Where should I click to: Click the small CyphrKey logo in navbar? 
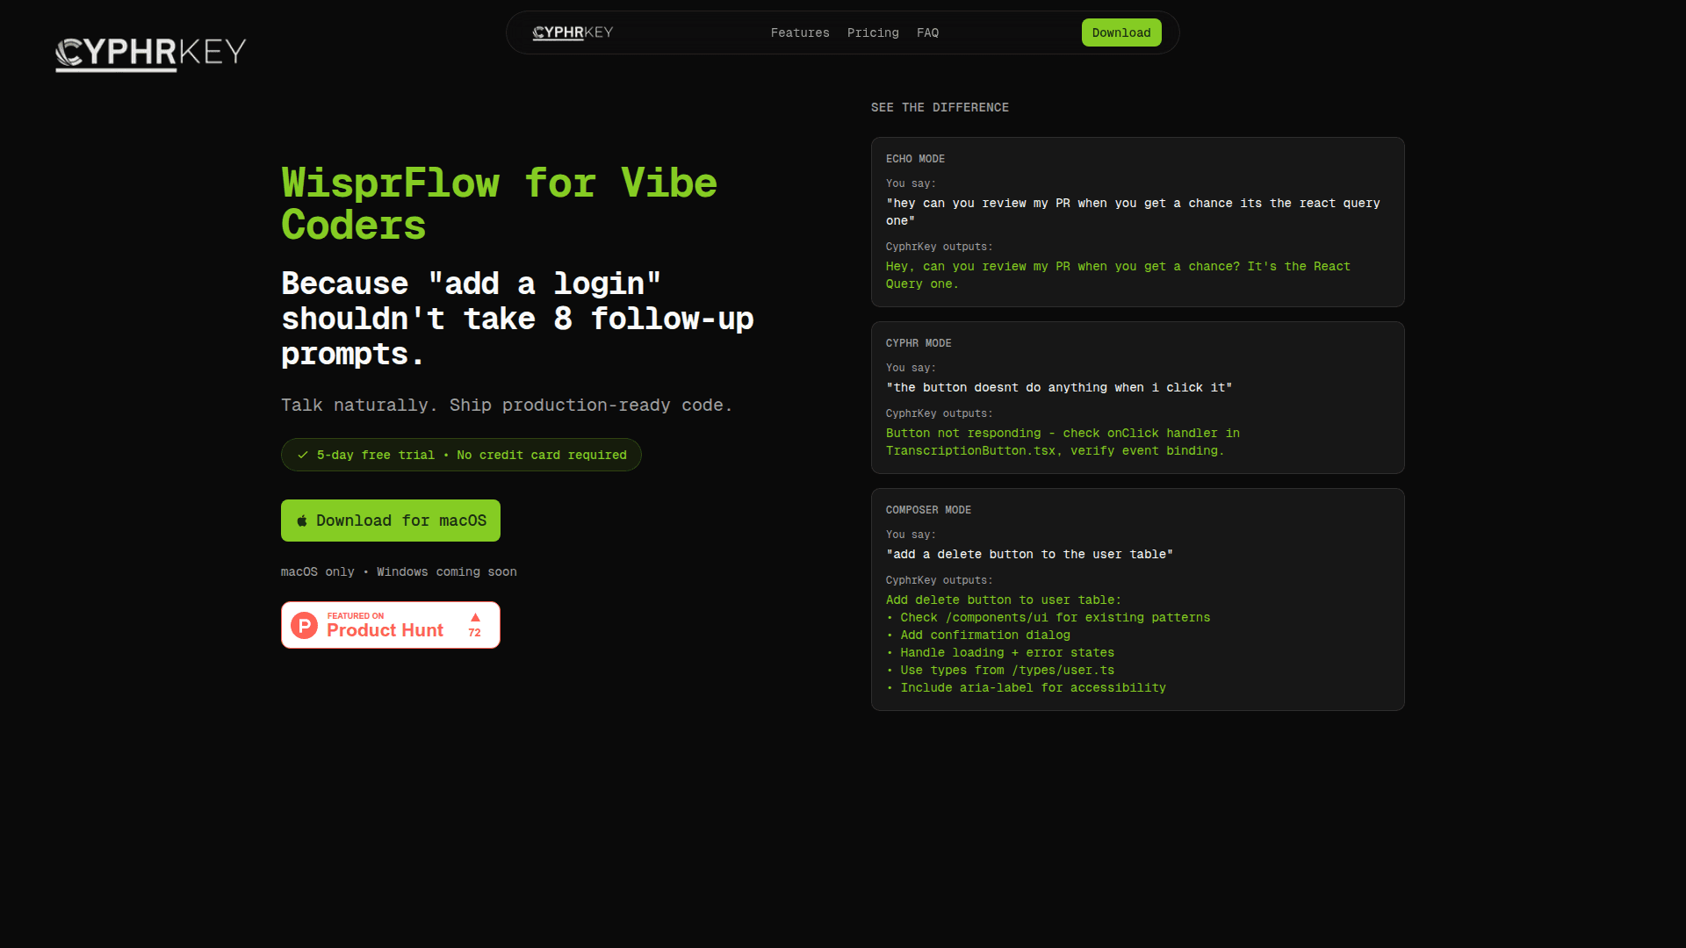573,32
